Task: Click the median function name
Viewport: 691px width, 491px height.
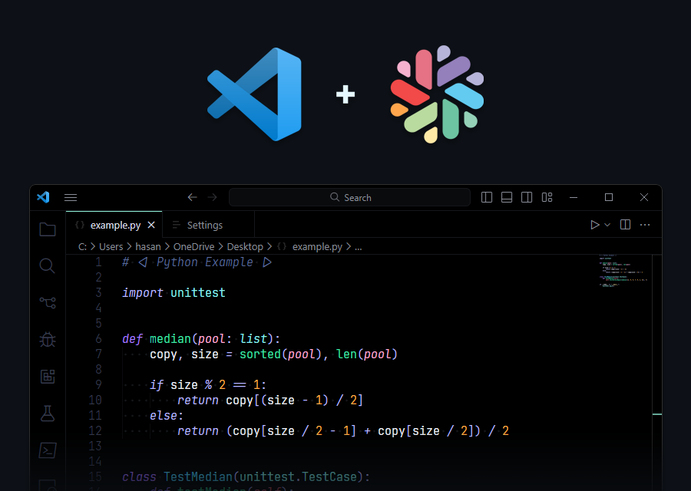Action: (x=170, y=338)
